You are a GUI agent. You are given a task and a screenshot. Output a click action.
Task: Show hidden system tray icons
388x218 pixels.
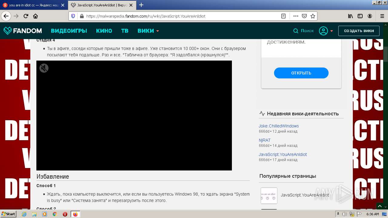pyautogui.click(x=338, y=214)
